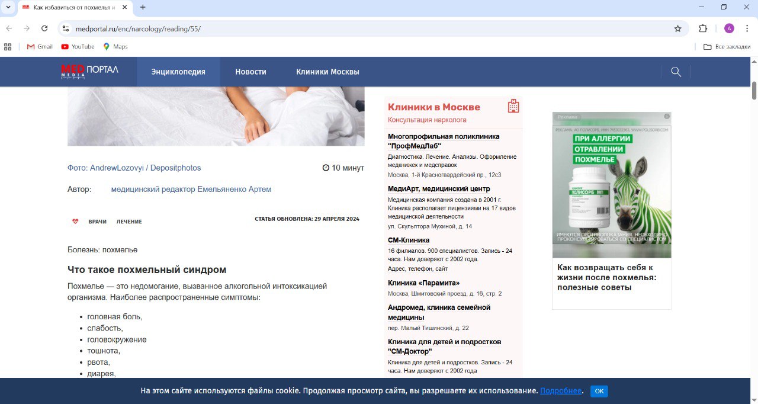Open the site search magnifier icon

tap(676, 72)
